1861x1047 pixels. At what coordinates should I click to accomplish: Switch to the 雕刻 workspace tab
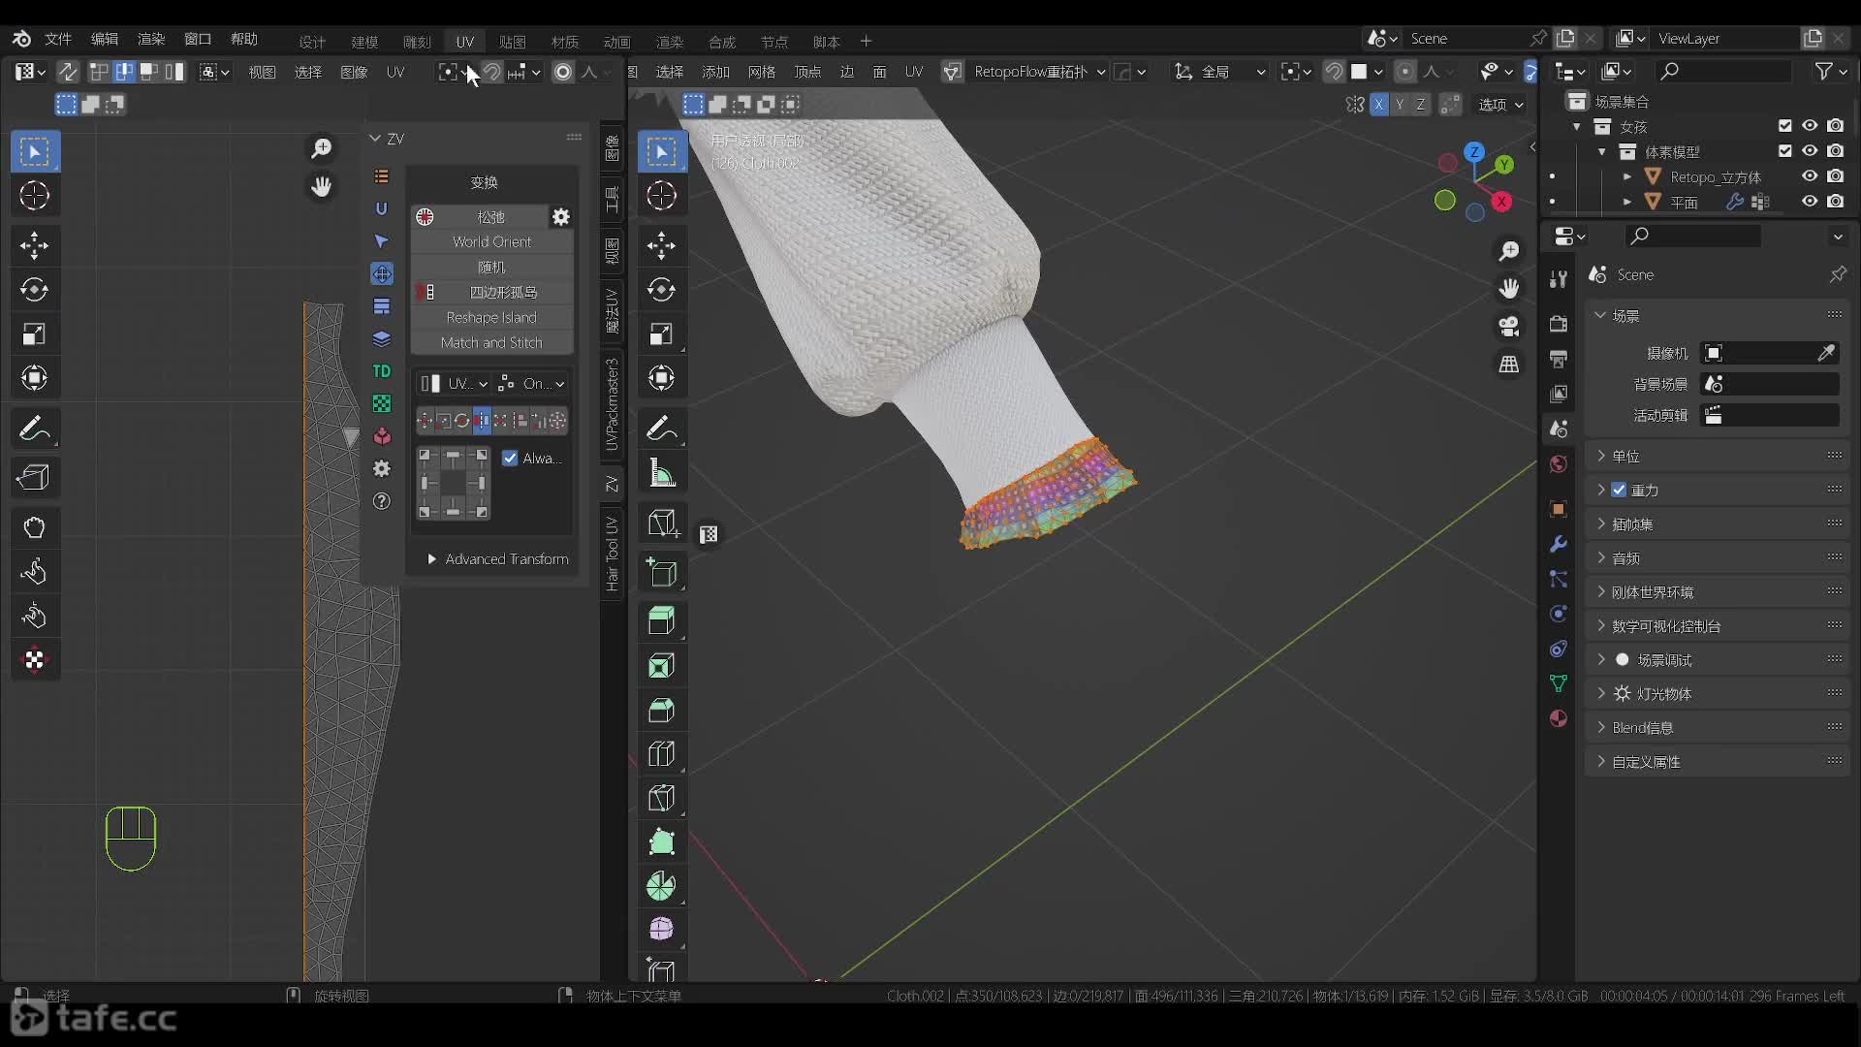coord(417,41)
